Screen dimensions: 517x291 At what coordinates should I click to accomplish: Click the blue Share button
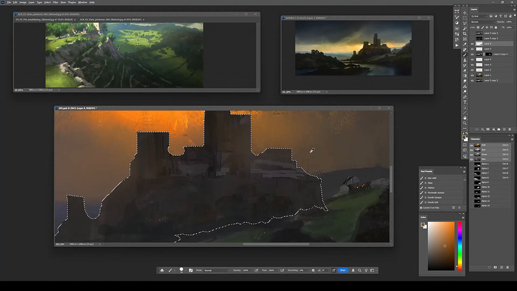pos(343,270)
